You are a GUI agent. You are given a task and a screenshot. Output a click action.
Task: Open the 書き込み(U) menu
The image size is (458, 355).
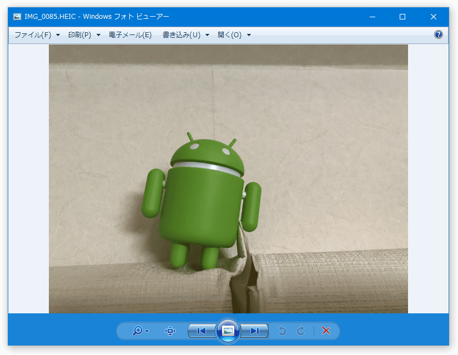click(182, 35)
